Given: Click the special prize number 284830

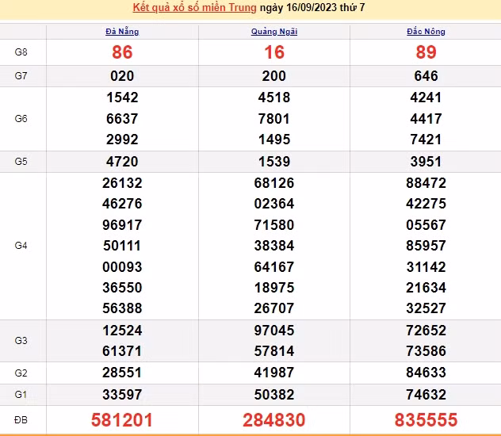Looking at the screenshot, I should (274, 419).
